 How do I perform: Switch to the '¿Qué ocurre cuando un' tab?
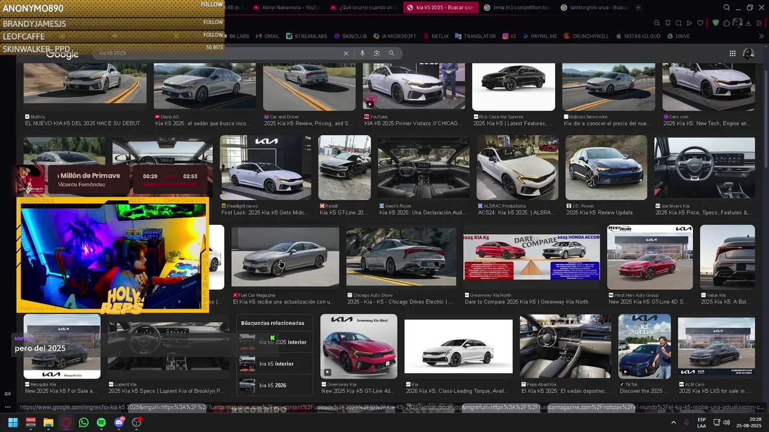point(363,7)
